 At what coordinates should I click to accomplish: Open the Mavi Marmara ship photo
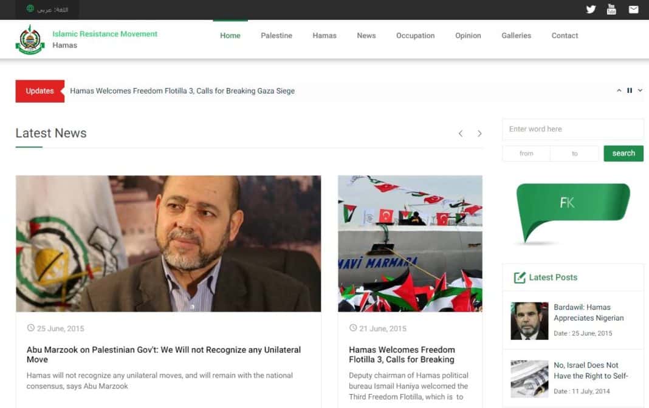tap(410, 243)
